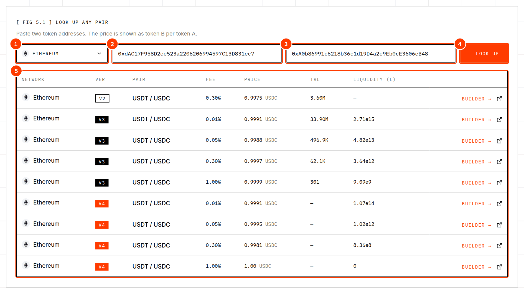
Task: Open external link for V2 0.30% pool
Action: click(x=499, y=99)
